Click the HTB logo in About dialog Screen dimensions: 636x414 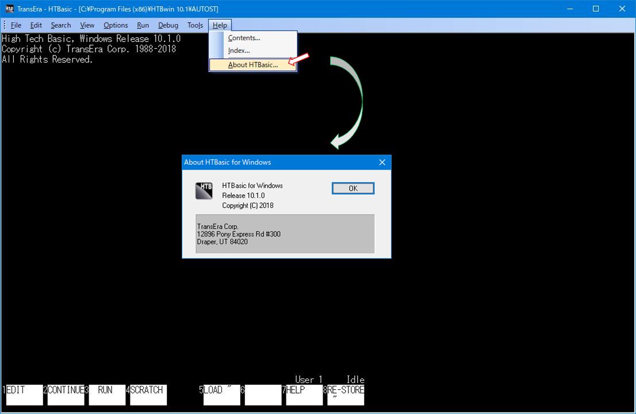coord(204,190)
